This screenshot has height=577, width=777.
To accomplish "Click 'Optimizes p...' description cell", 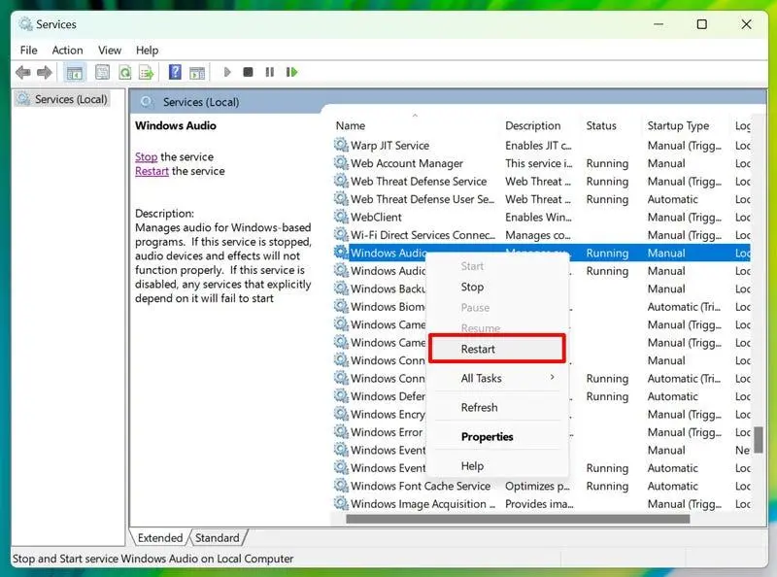I will point(537,487).
